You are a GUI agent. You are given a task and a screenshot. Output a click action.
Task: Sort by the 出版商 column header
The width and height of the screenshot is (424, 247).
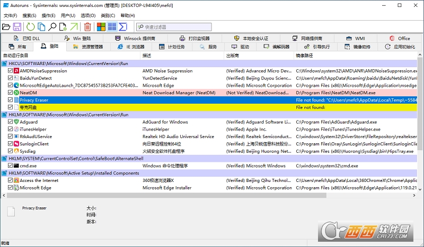coord(259,56)
